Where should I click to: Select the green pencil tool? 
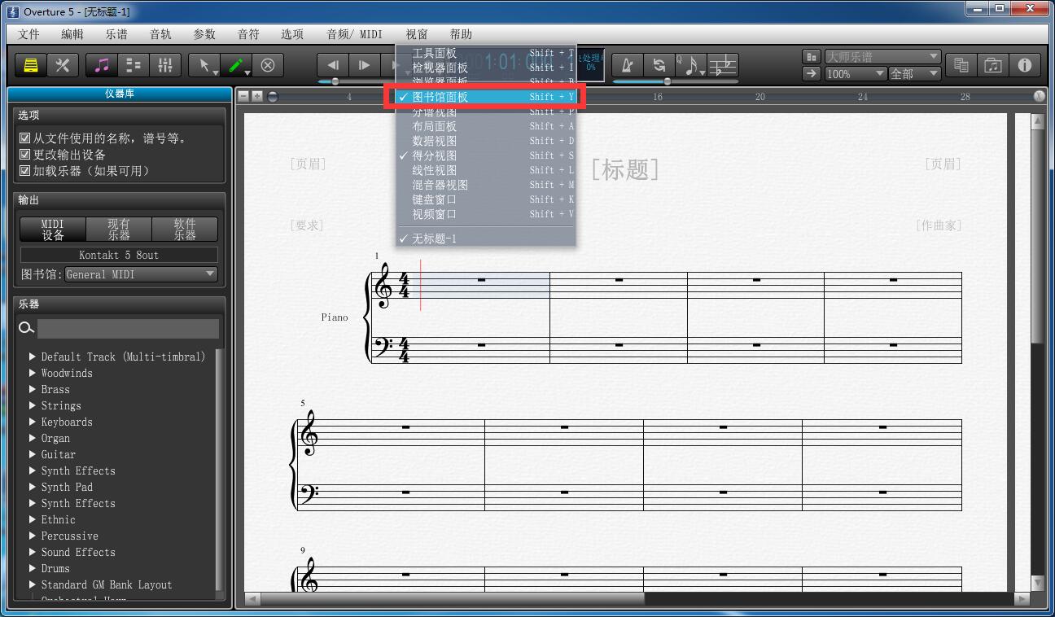point(236,65)
